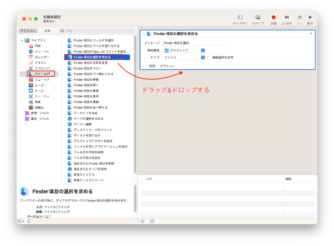The image size is (334, 246).
Task: Run the workflow with 実行
Action: tap(310, 20)
